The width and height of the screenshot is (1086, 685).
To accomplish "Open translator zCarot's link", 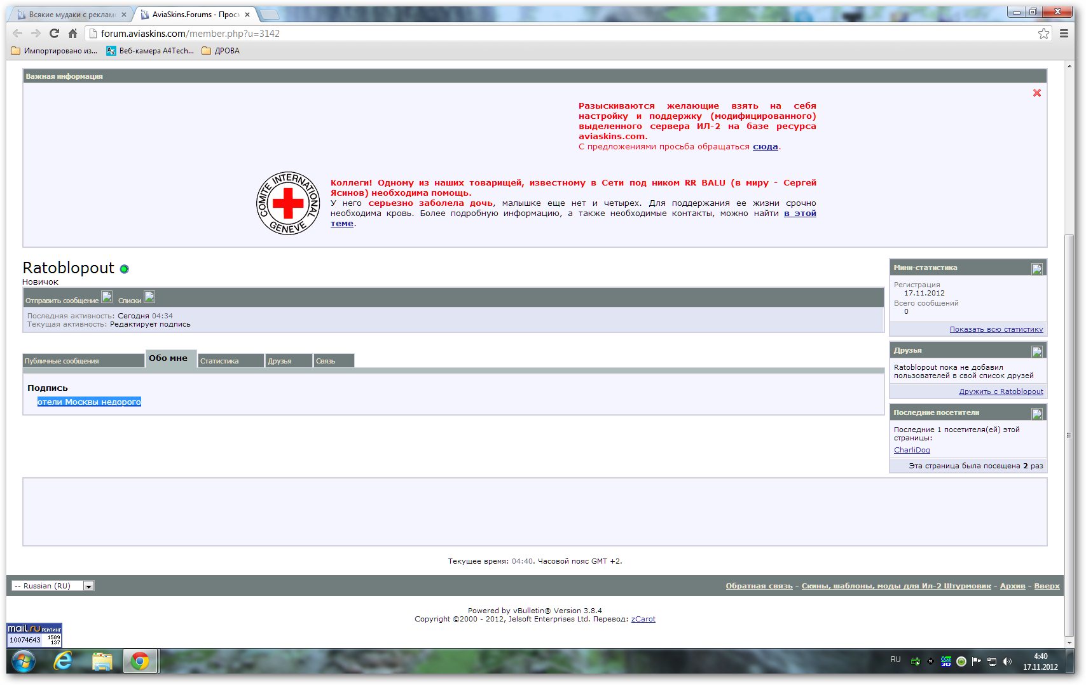I will tap(643, 619).
